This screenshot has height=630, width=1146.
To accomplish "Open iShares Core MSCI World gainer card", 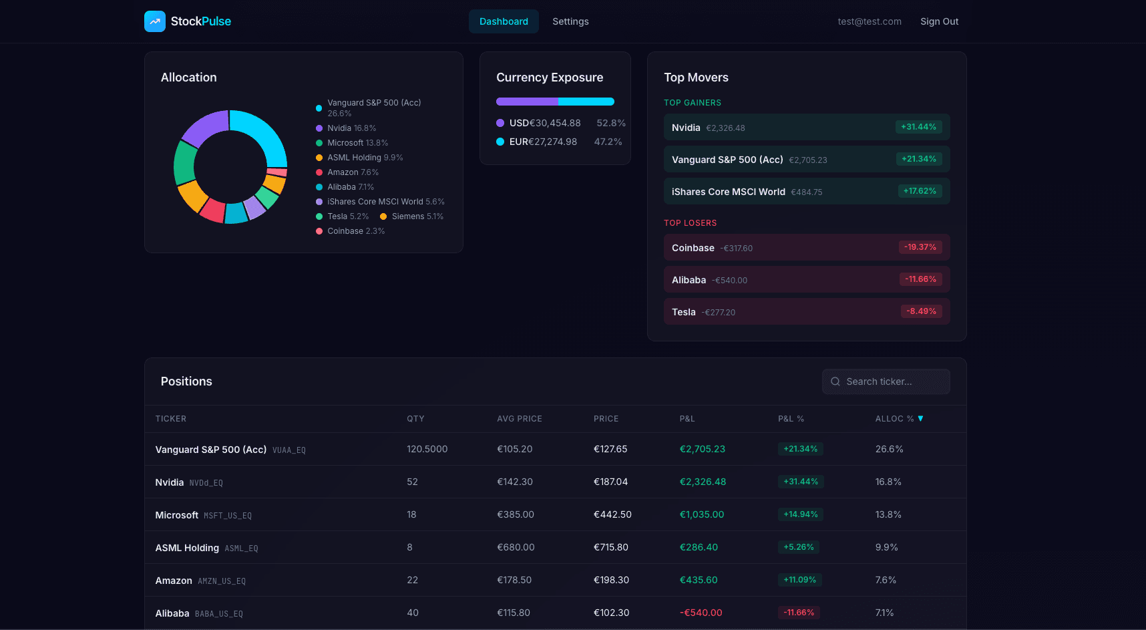I will point(807,191).
